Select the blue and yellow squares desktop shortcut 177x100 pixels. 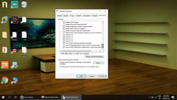(x=5, y=20)
